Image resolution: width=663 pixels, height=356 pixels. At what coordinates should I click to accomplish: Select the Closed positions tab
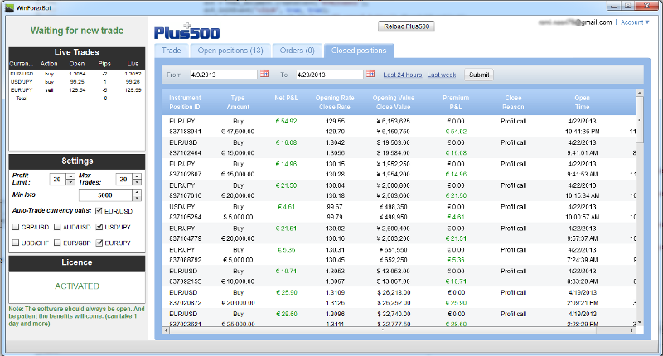tap(359, 51)
